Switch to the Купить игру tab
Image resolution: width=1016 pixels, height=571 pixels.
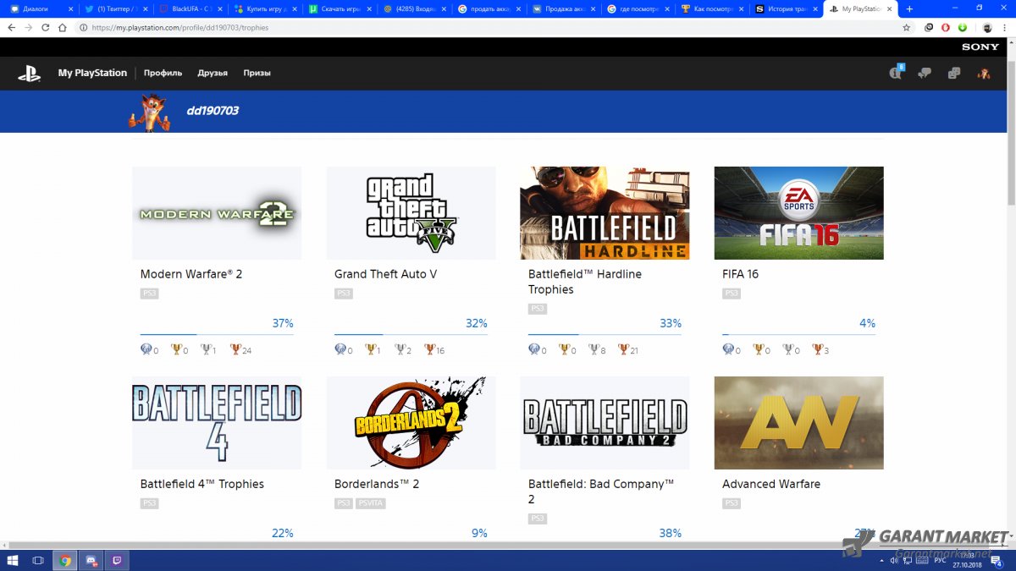265,8
